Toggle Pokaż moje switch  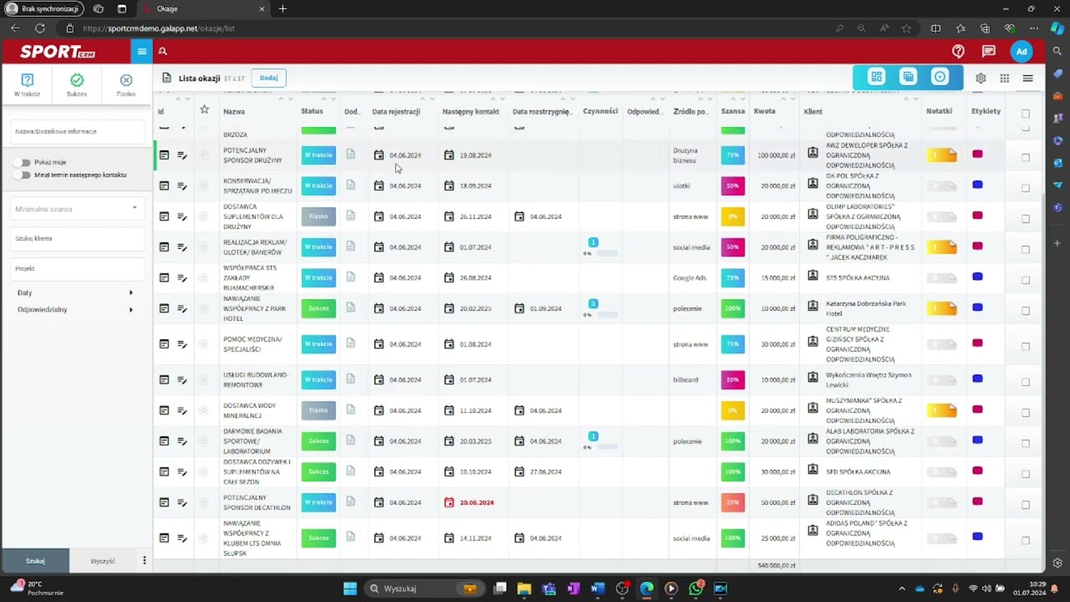click(x=23, y=162)
